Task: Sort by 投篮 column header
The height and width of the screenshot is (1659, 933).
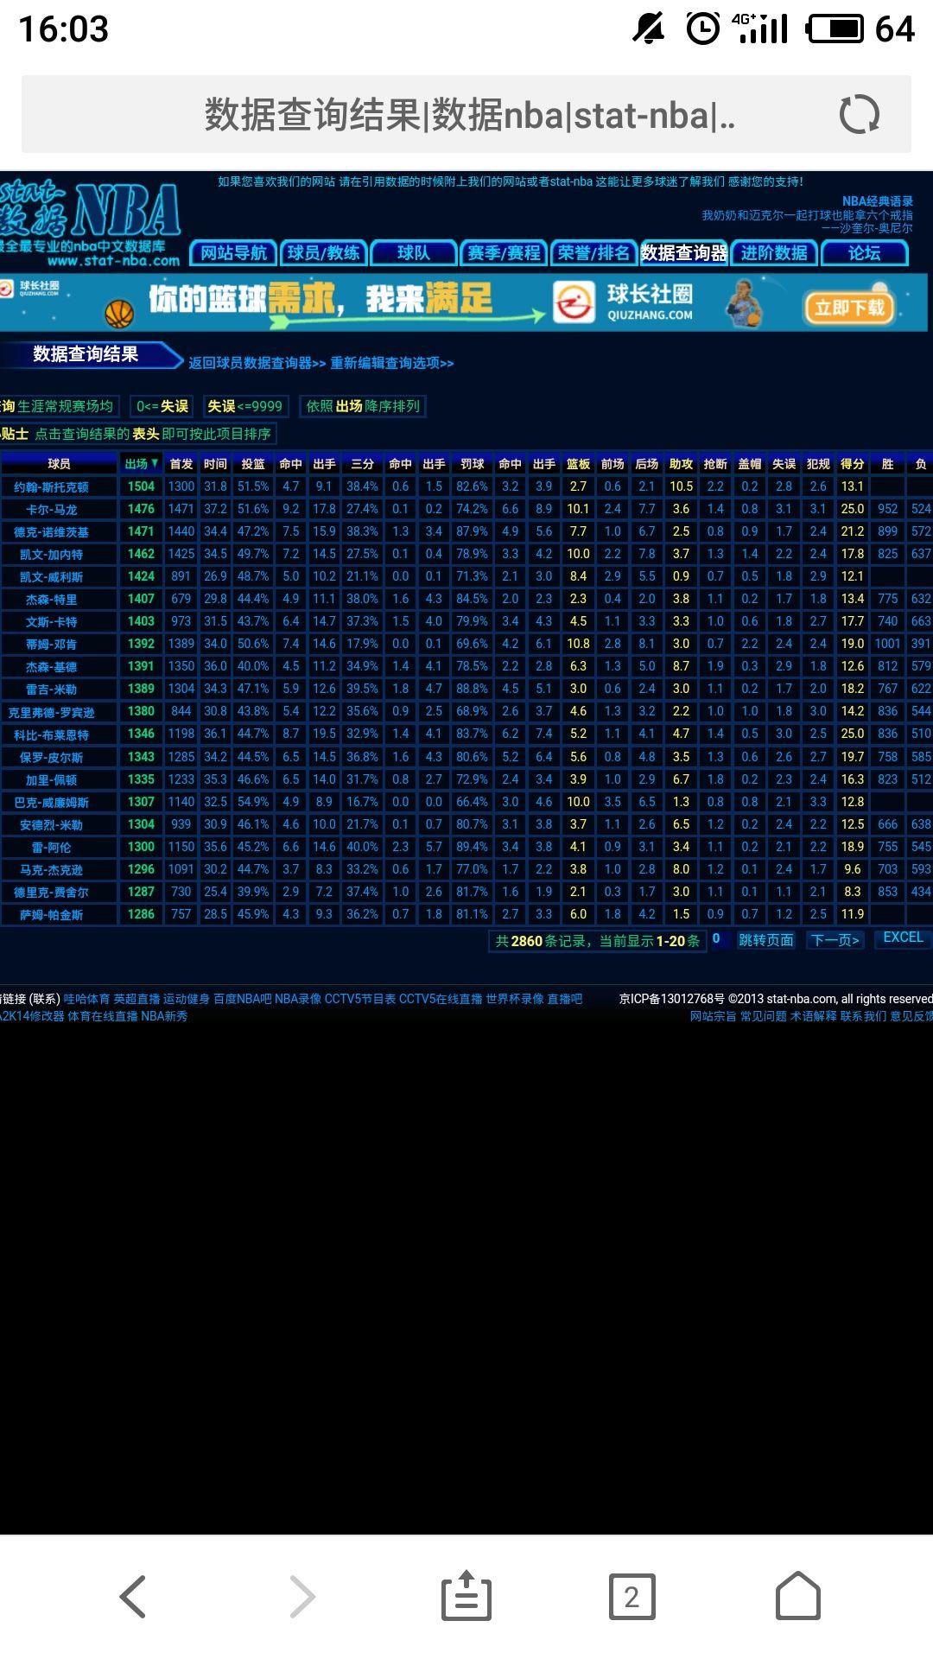Action: tap(253, 464)
